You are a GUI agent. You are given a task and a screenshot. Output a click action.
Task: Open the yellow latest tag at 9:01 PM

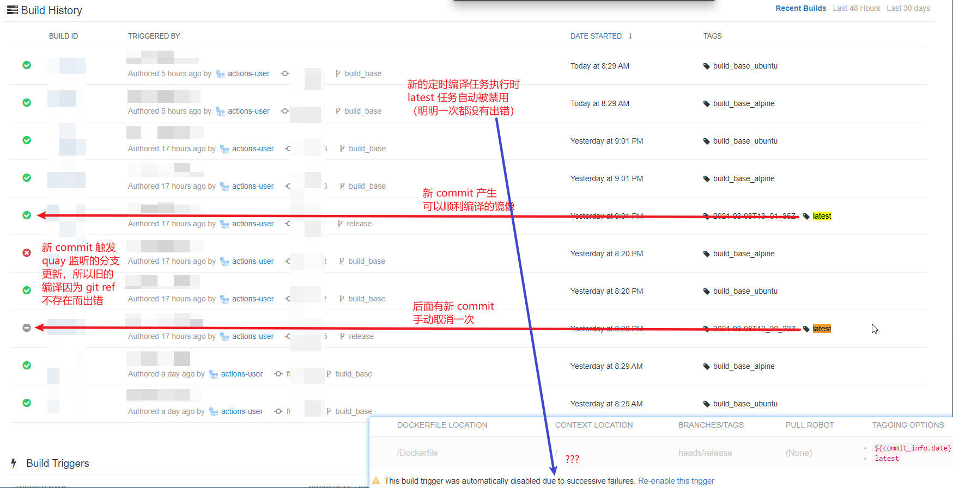(822, 216)
